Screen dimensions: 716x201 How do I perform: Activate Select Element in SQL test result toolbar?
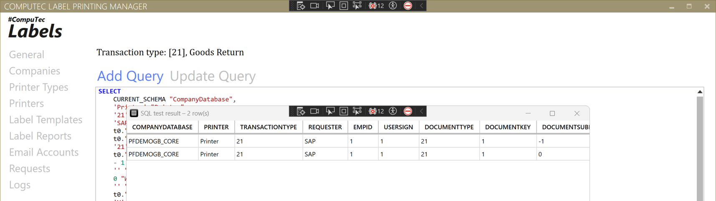pos(330,111)
